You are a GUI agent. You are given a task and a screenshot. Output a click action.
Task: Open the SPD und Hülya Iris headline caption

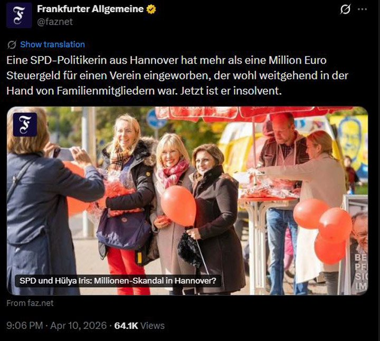118,281
